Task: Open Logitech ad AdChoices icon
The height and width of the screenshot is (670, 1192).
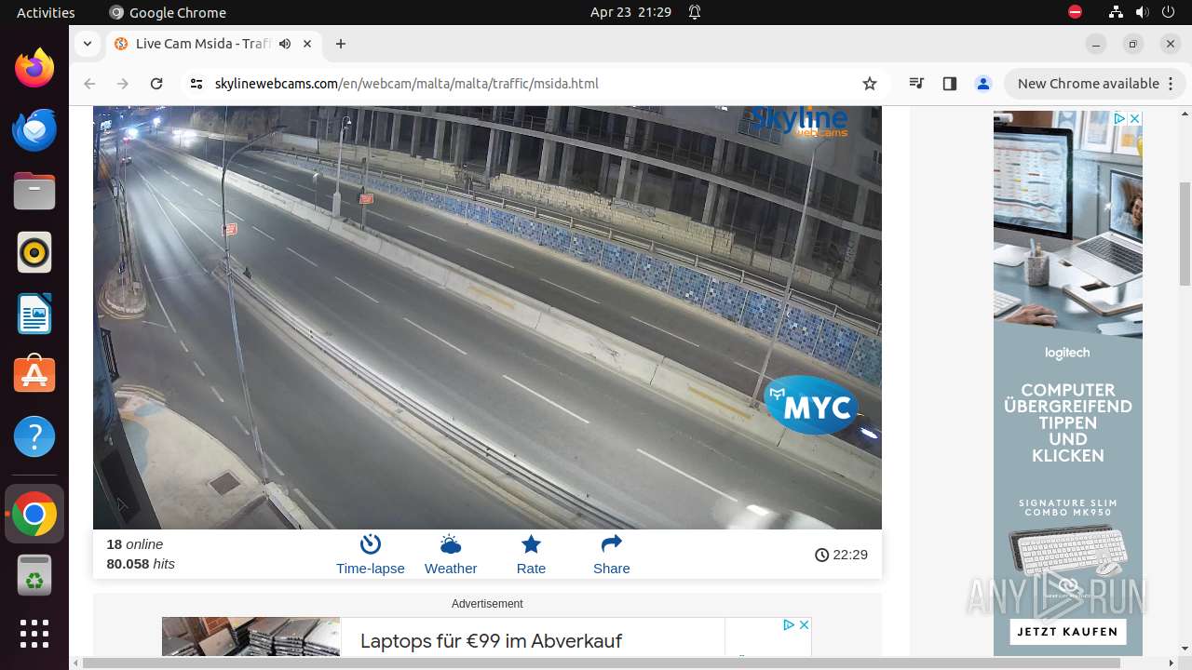Action: 1120,118
